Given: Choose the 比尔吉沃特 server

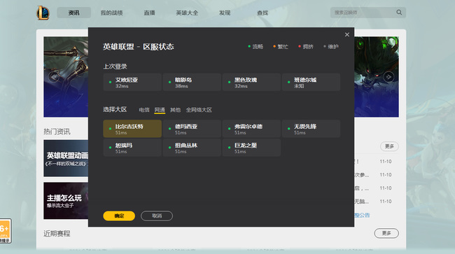Looking at the screenshot, I should click(132, 129).
